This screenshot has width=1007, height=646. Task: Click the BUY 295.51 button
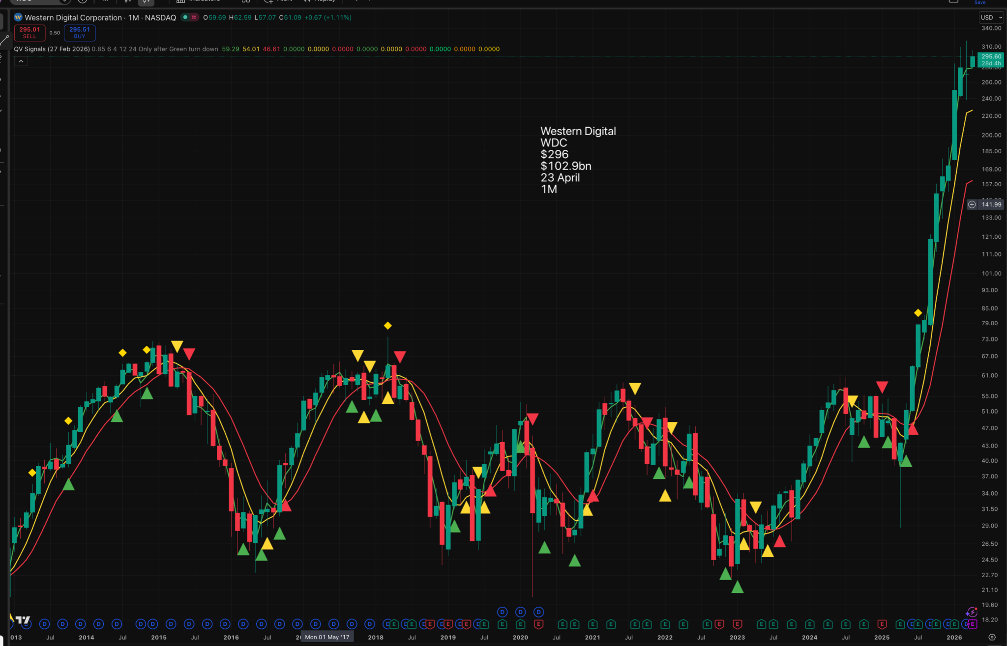coord(80,33)
